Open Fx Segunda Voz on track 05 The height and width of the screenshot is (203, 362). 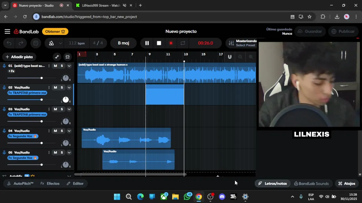23,158
